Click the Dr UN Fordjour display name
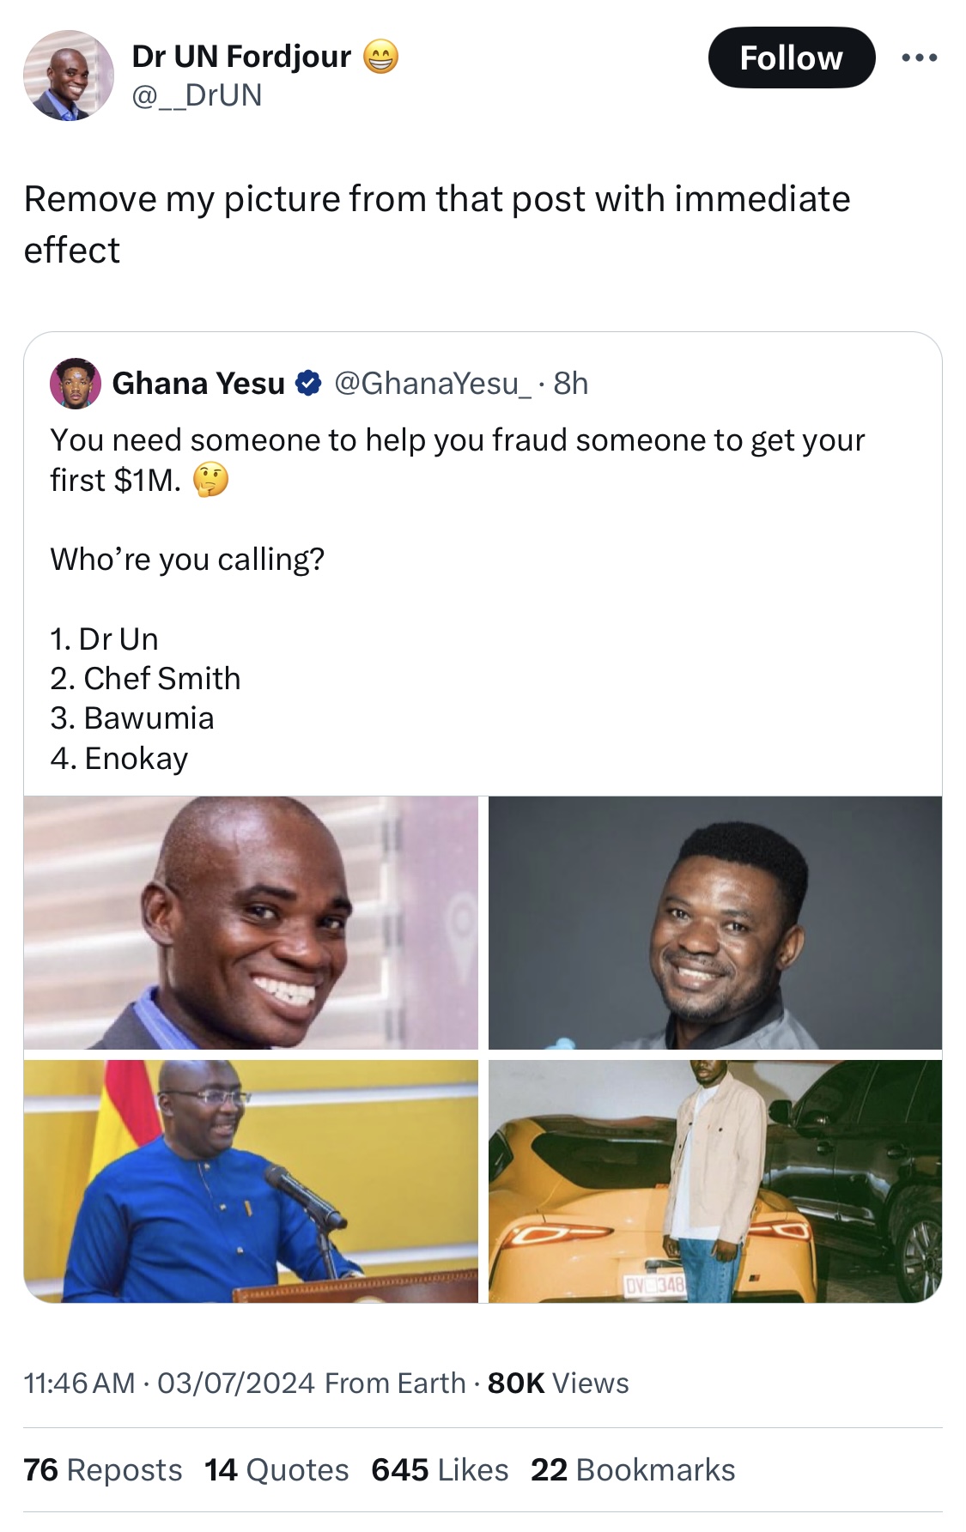Screen dimensions: 966x1532 (x=241, y=57)
